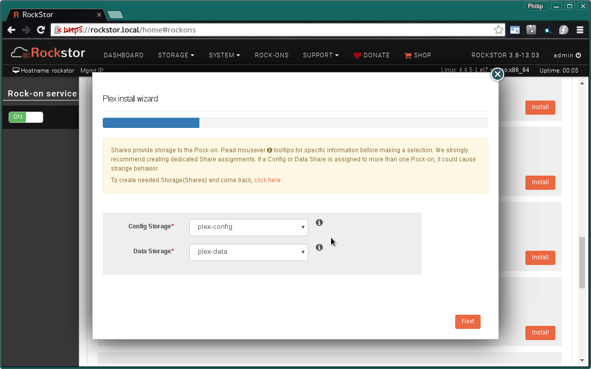Viewport: 591px width, 369px height.
Task: Follow the 'click here' link
Action: coord(267,180)
